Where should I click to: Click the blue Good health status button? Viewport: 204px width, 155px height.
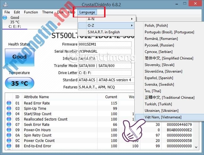pos(19,57)
